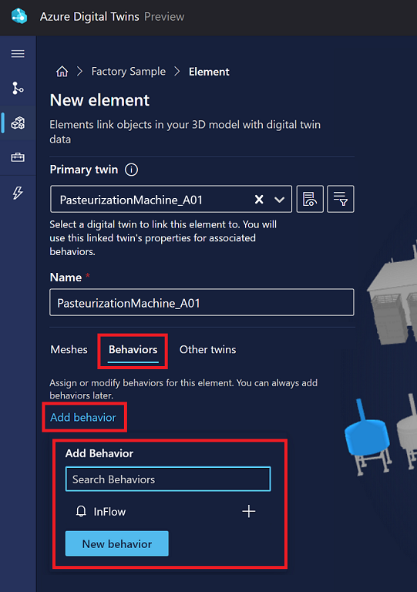Focus the Search Behaviors field

pyautogui.click(x=168, y=479)
